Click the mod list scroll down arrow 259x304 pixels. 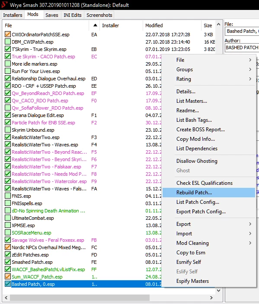[218, 290]
